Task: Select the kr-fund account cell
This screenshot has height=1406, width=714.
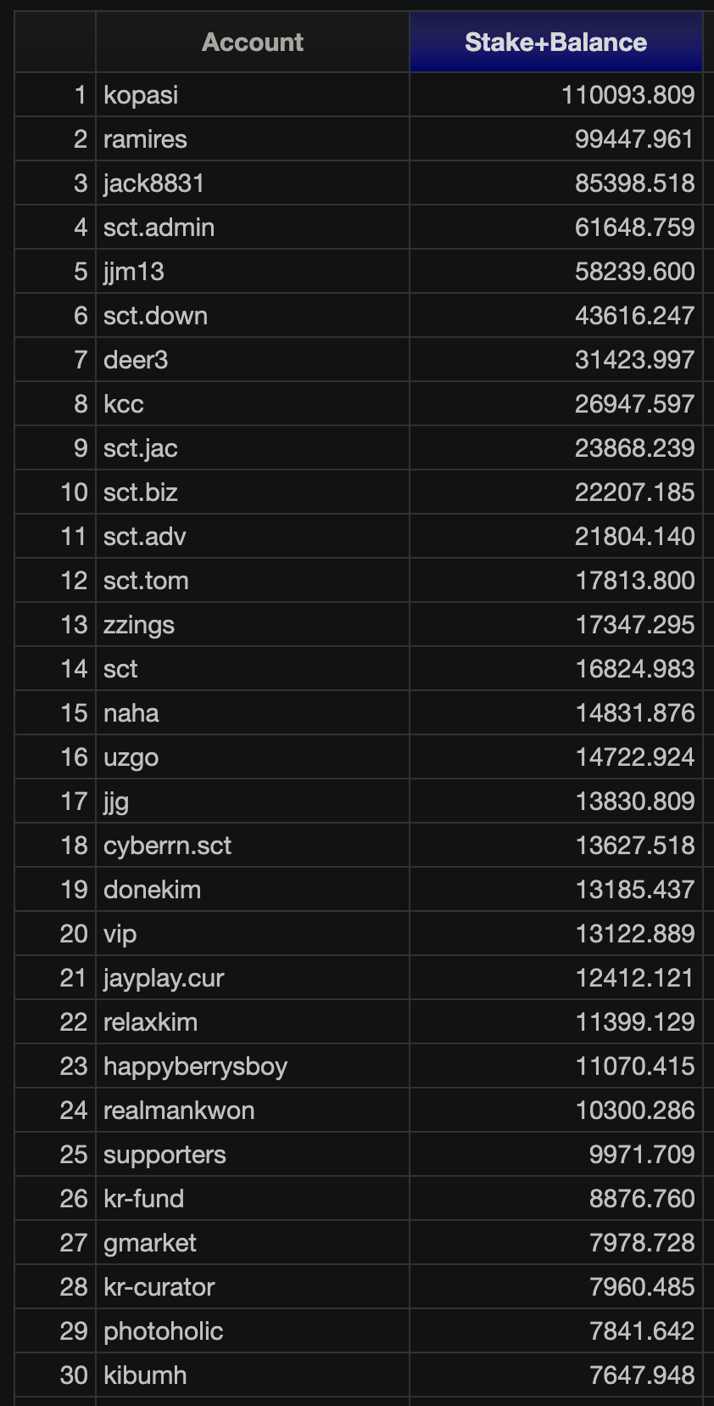Action: 253,1199
